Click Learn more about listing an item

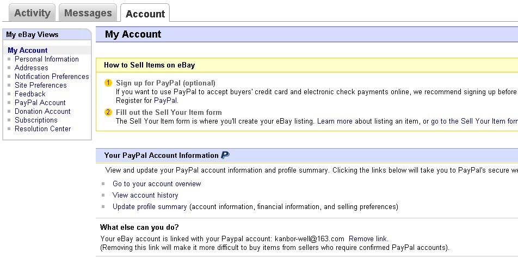click(x=335, y=121)
